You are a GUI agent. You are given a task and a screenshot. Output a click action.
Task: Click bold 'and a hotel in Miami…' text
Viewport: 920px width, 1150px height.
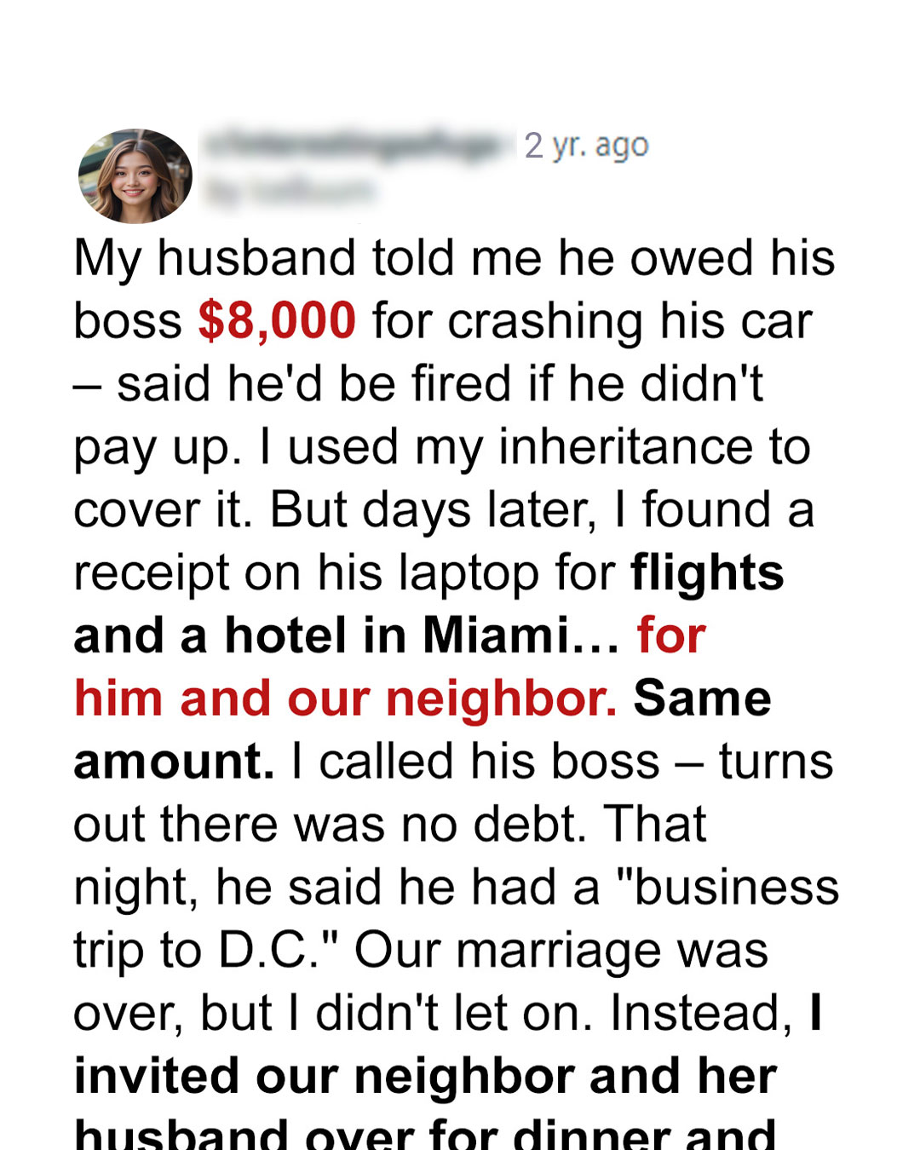(x=347, y=635)
